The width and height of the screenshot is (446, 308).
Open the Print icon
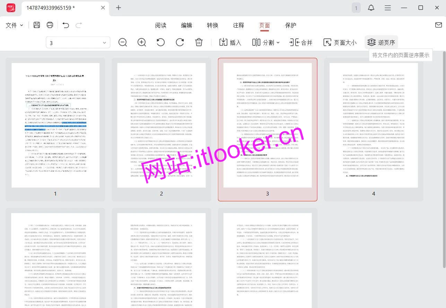(50, 25)
